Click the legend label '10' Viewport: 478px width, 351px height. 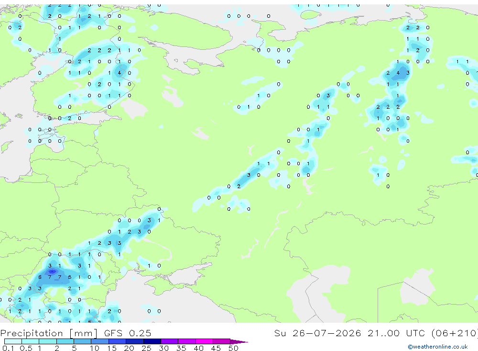click(x=95, y=348)
